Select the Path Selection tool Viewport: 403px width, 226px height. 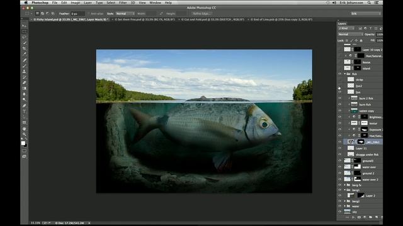pyautogui.click(x=24, y=117)
